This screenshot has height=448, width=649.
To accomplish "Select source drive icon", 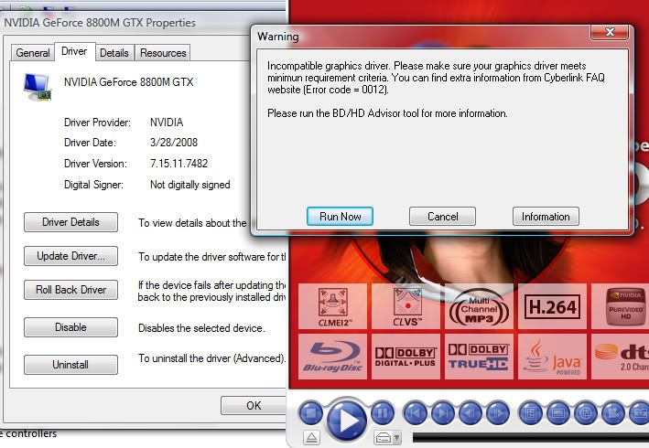I will point(384,437).
